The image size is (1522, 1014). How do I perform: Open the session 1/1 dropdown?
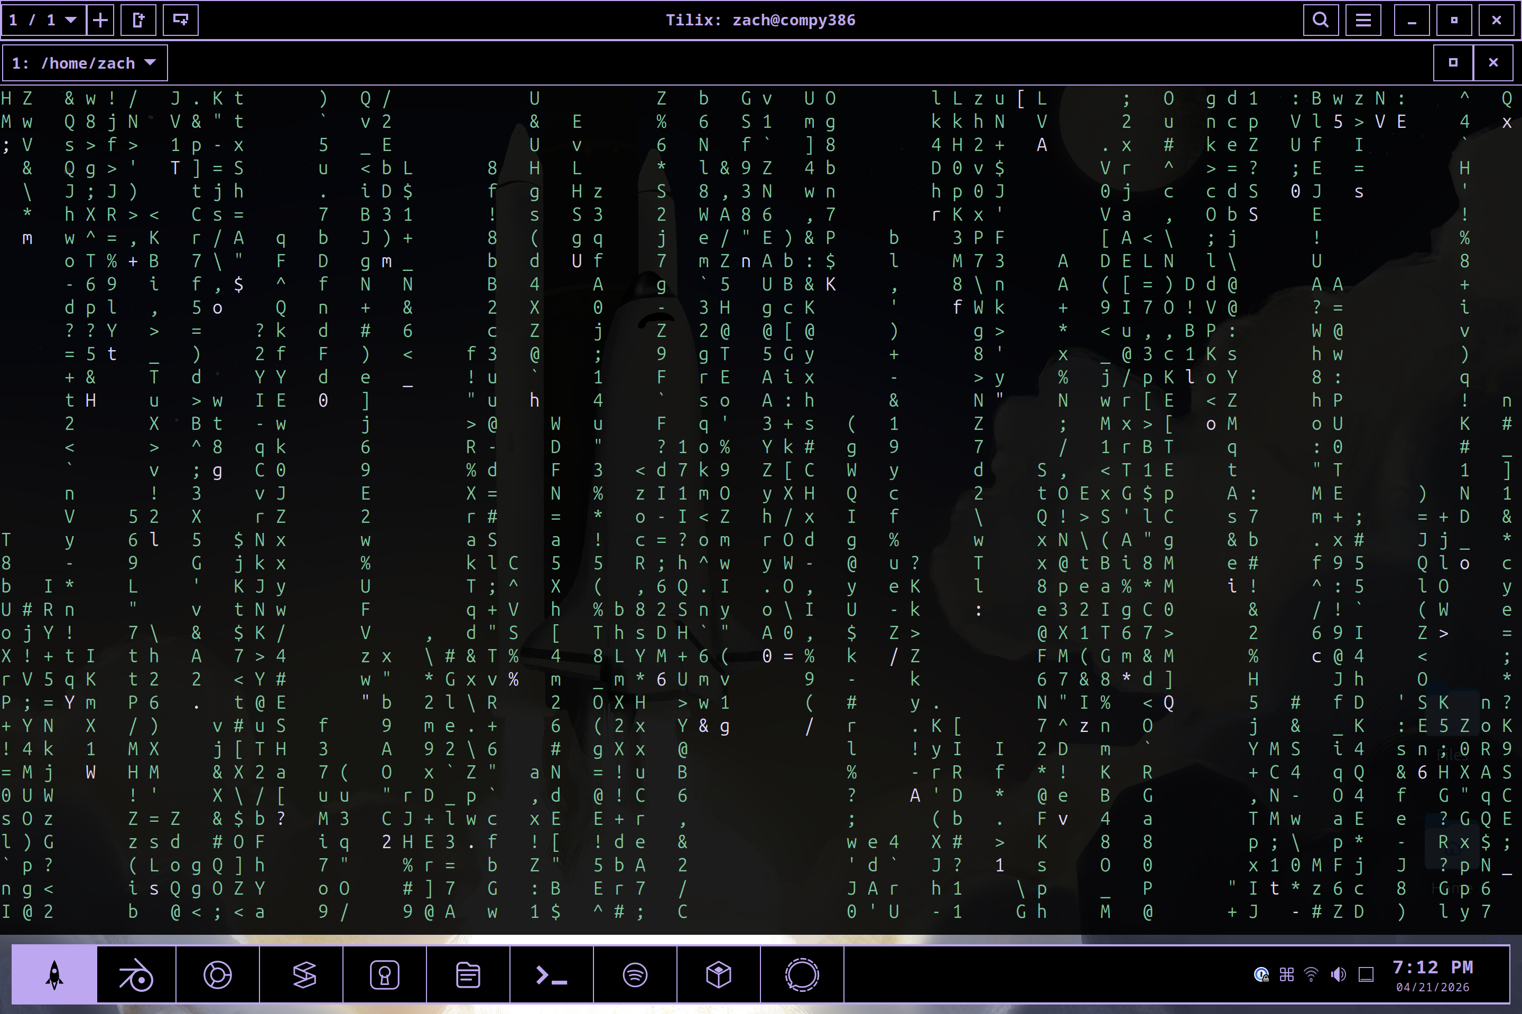44,20
